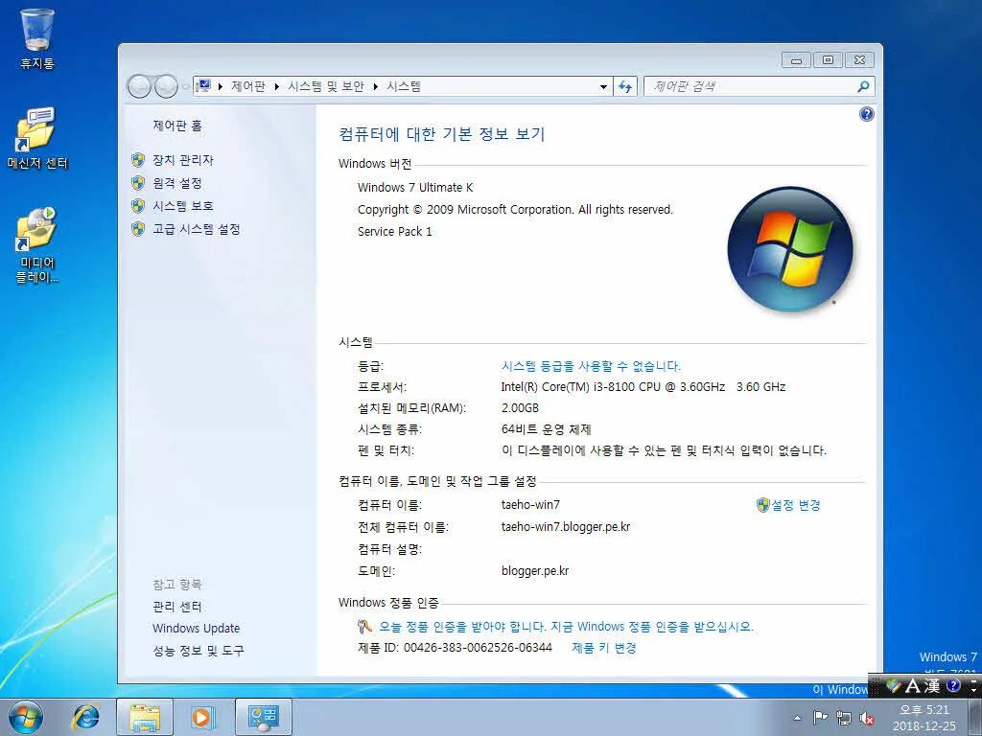
Task: Click the Action Center flag in the tray
Action: coord(822,717)
